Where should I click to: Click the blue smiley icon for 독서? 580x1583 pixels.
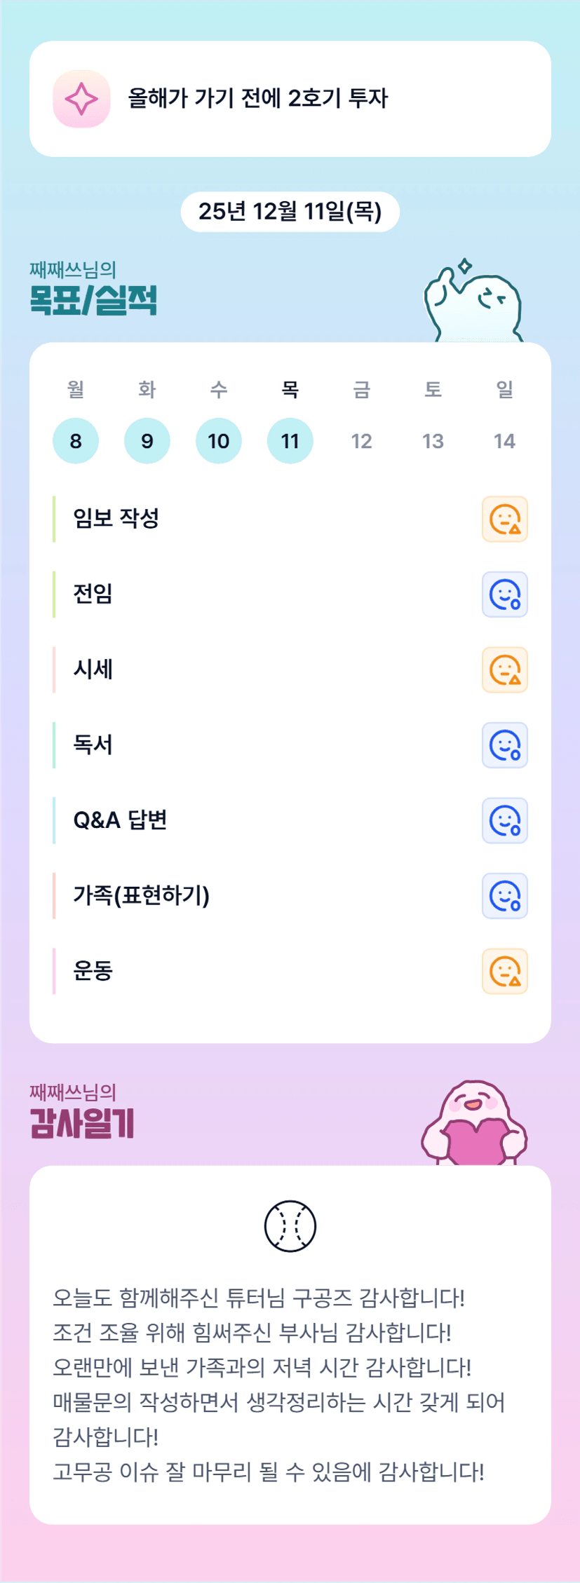coord(504,745)
